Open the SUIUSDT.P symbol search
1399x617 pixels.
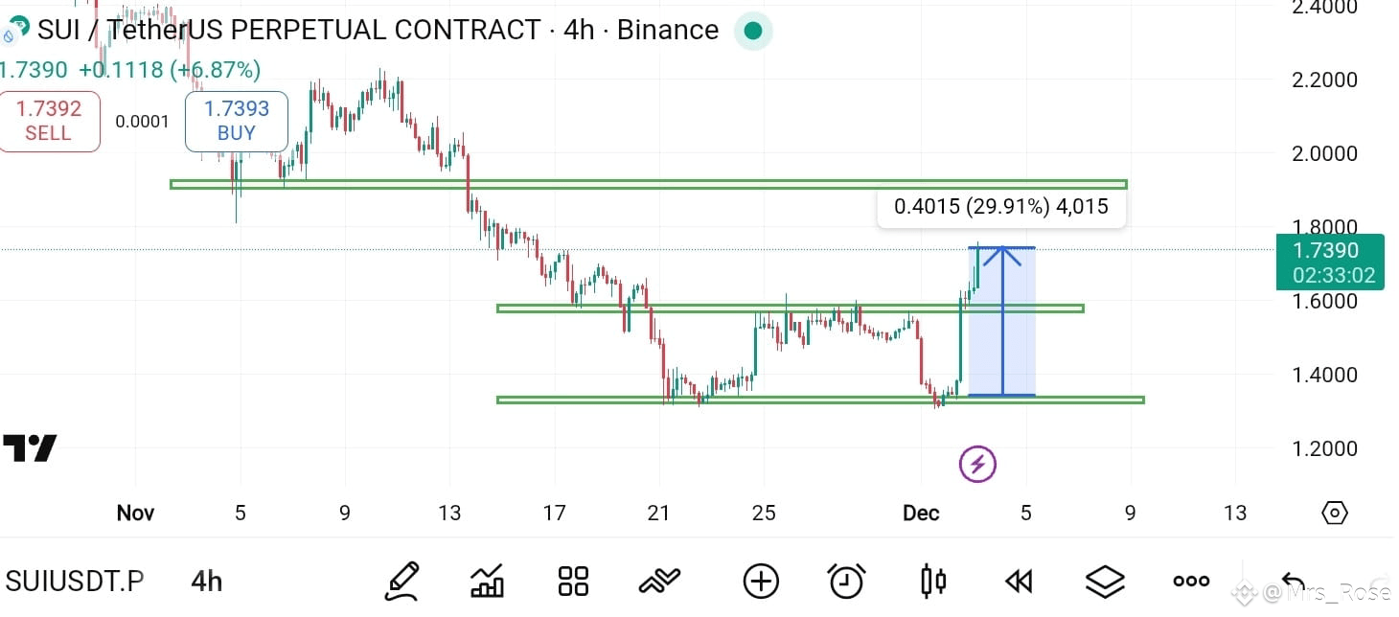[x=75, y=581]
